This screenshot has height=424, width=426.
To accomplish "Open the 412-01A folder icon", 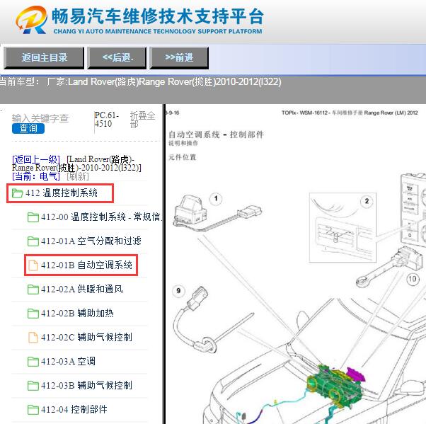I will click(x=33, y=241).
